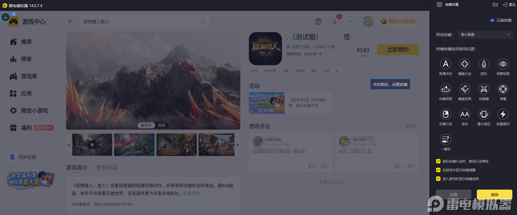
Task: Choose the 观察视角 eye icon
Action: (x=503, y=64)
